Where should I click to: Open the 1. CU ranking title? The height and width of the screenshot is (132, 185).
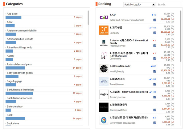click(113, 15)
